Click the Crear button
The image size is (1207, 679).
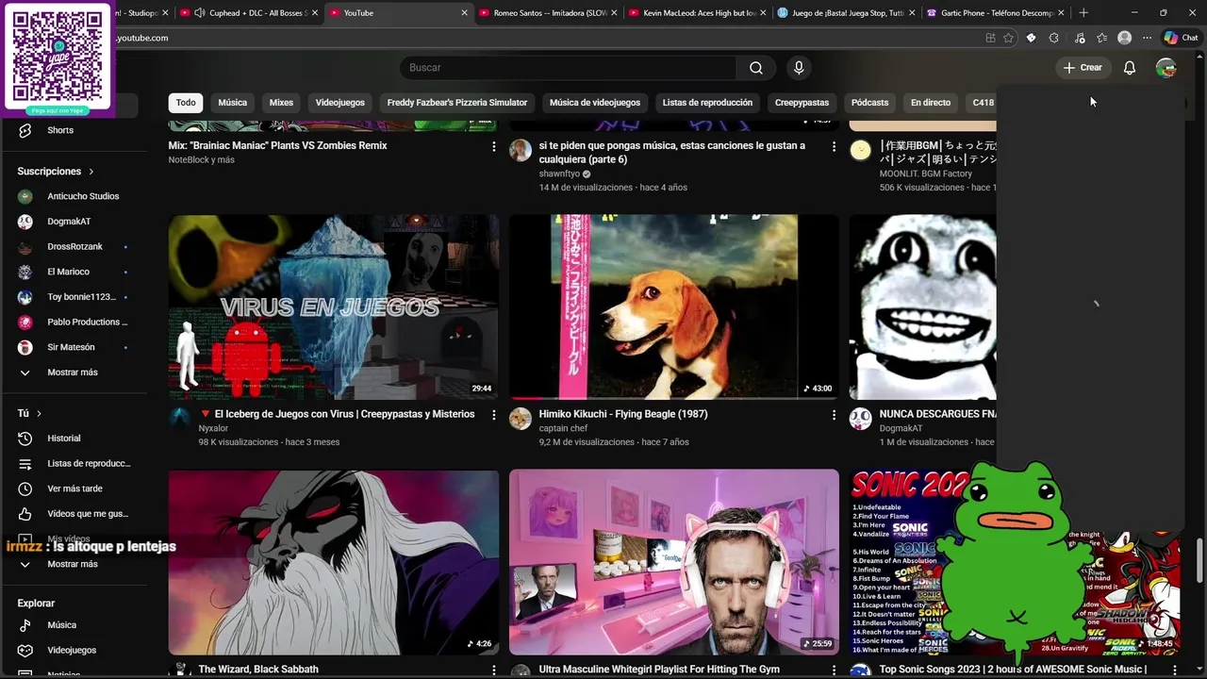[1083, 68]
